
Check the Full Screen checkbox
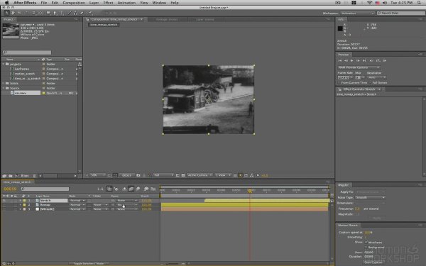tap(371, 83)
